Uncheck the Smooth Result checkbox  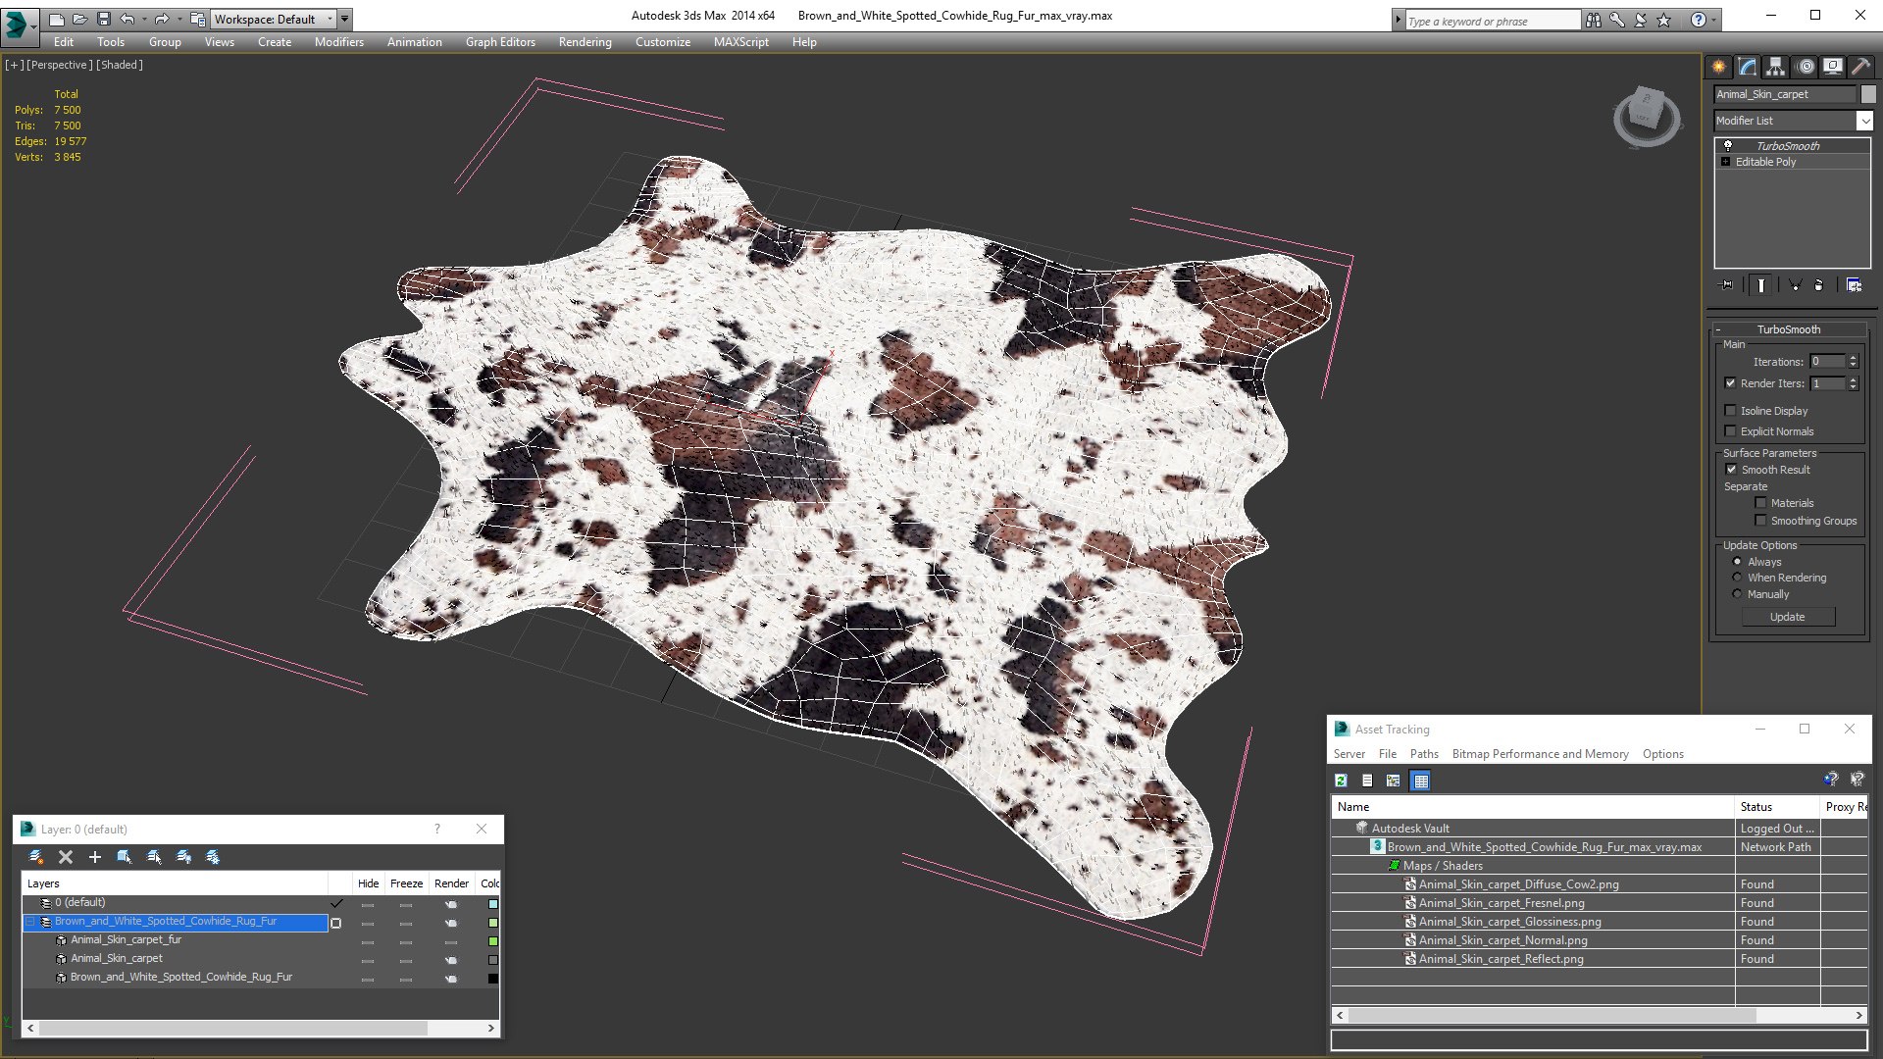point(1731,470)
